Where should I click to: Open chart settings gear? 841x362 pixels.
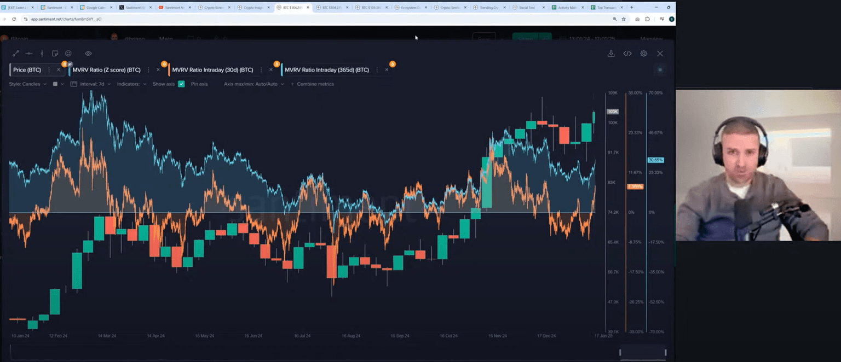(x=644, y=54)
